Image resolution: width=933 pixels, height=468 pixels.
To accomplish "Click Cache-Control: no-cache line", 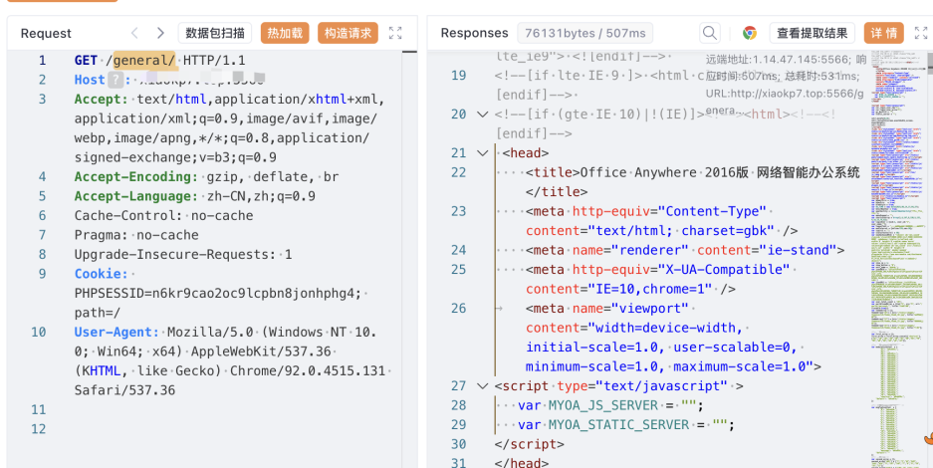I will pyautogui.click(x=163, y=215).
